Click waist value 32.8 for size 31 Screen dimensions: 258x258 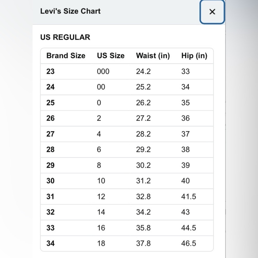click(143, 196)
